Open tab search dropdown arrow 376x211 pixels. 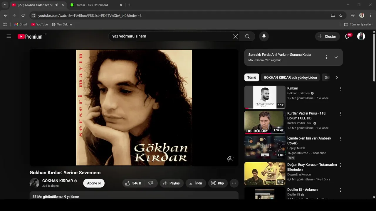coord(5,5)
